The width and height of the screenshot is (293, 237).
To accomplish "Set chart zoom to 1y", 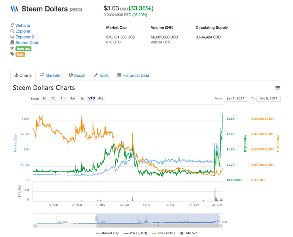I will (x=82, y=99).
